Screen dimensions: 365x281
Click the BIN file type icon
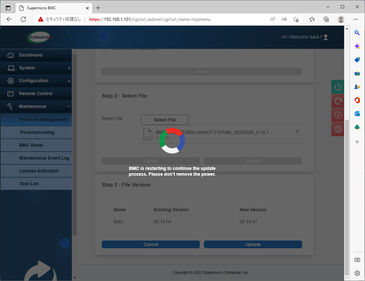coord(148,134)
